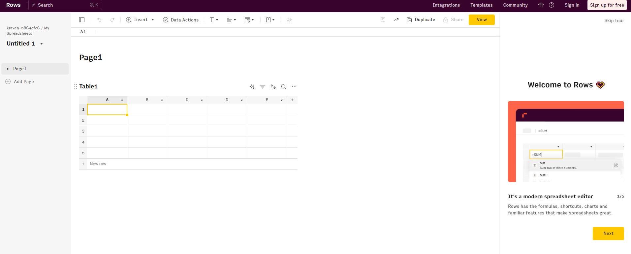631x254 pixels.
Task: Select row 1 header
Action: point(83,110)
